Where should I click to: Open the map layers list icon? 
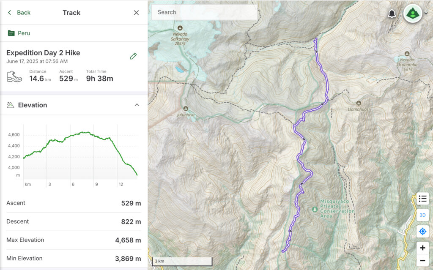422,198
